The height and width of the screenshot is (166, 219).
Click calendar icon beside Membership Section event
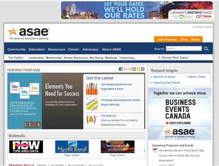[155, 150]
